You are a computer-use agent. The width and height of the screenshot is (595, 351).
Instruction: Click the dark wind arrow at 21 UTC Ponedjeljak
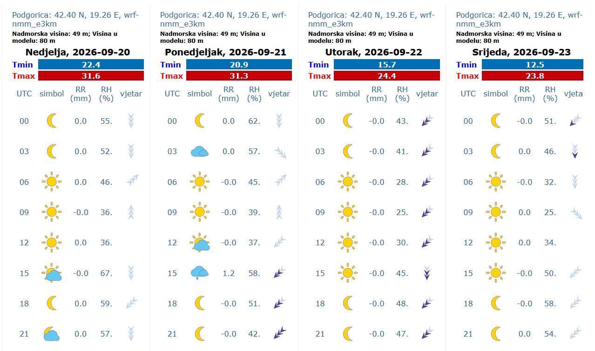pyautogui.click(x=279, y=334)
